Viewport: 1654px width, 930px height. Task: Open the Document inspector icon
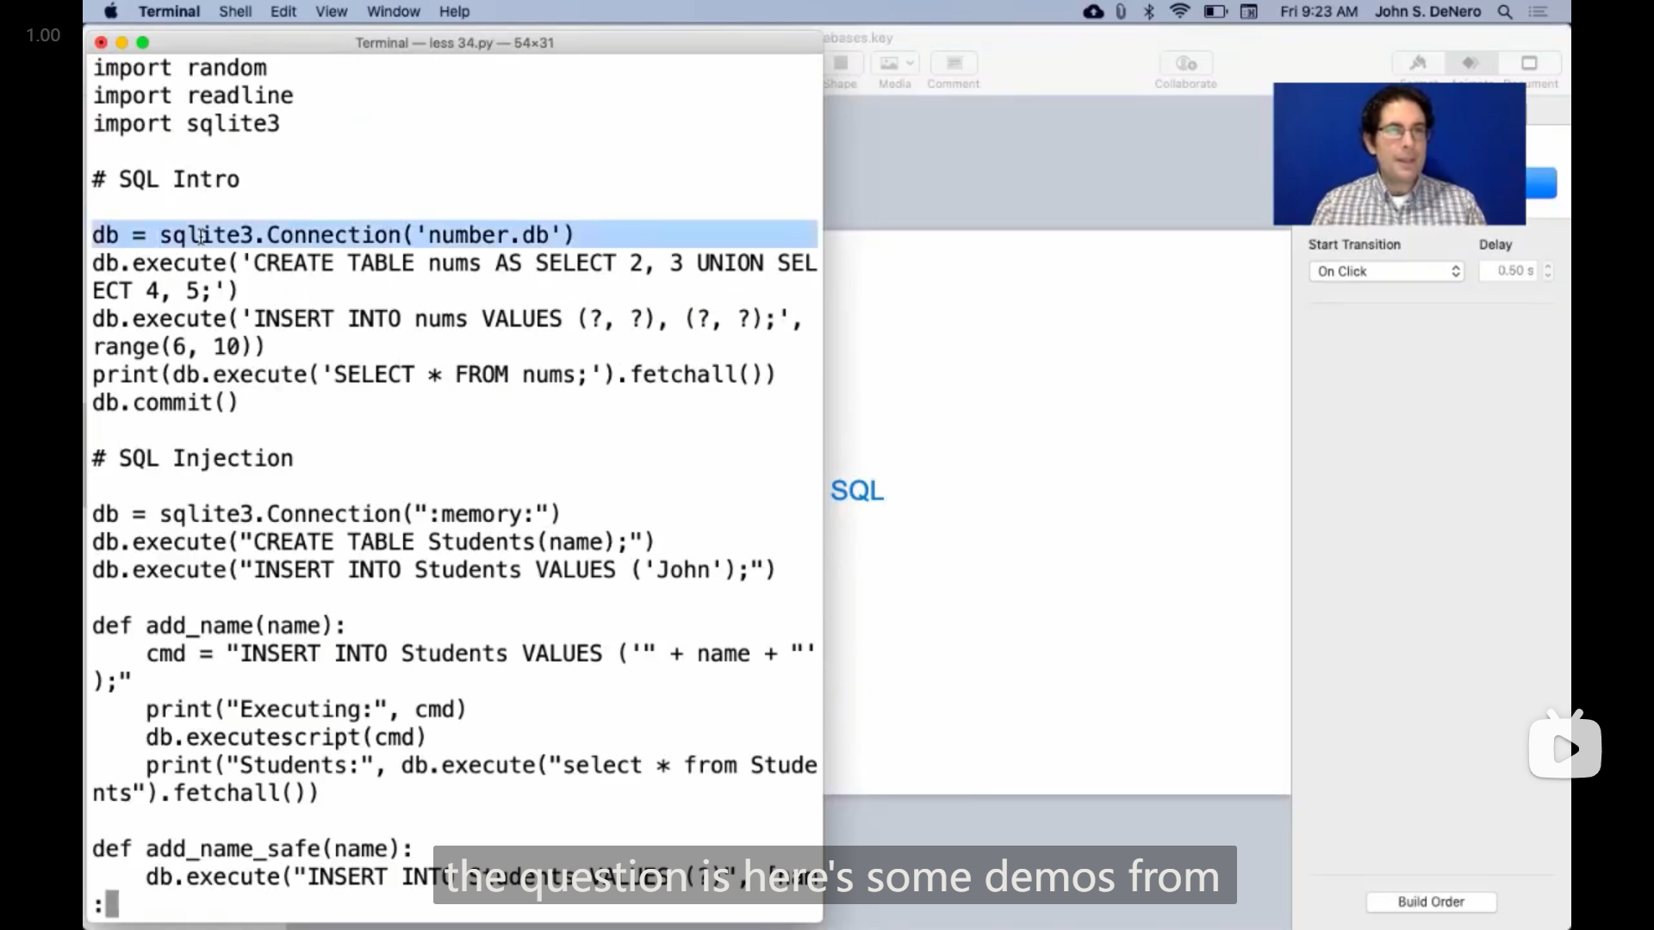pyautogui.click(x=1529, y=63)
